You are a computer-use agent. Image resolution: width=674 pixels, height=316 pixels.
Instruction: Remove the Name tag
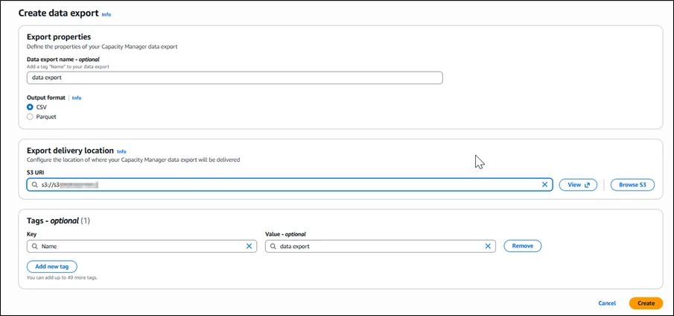[522, 246]
